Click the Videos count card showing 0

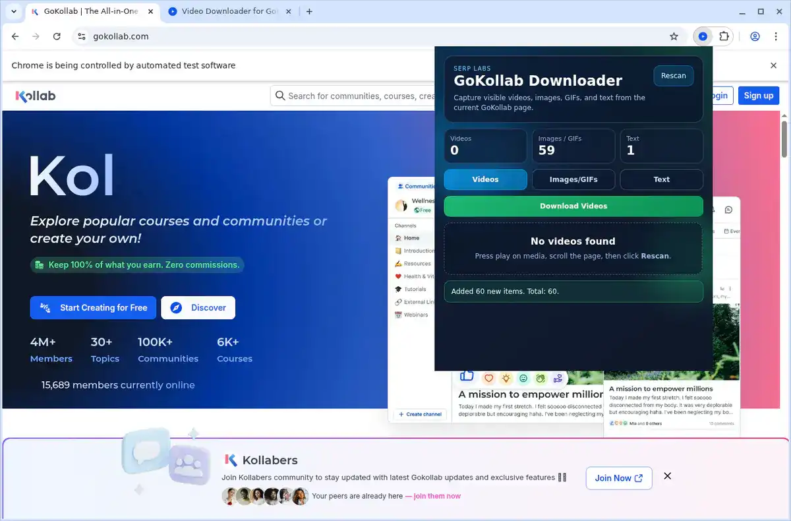[485, 146]
